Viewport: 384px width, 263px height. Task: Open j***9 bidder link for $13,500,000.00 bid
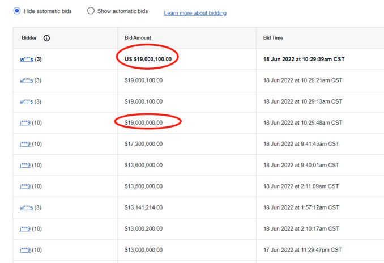click(x=25, y=186)
